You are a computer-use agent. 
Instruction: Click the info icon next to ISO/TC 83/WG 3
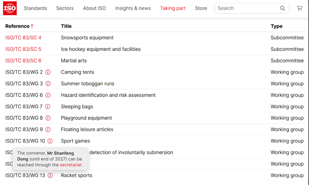pos(48,84)
